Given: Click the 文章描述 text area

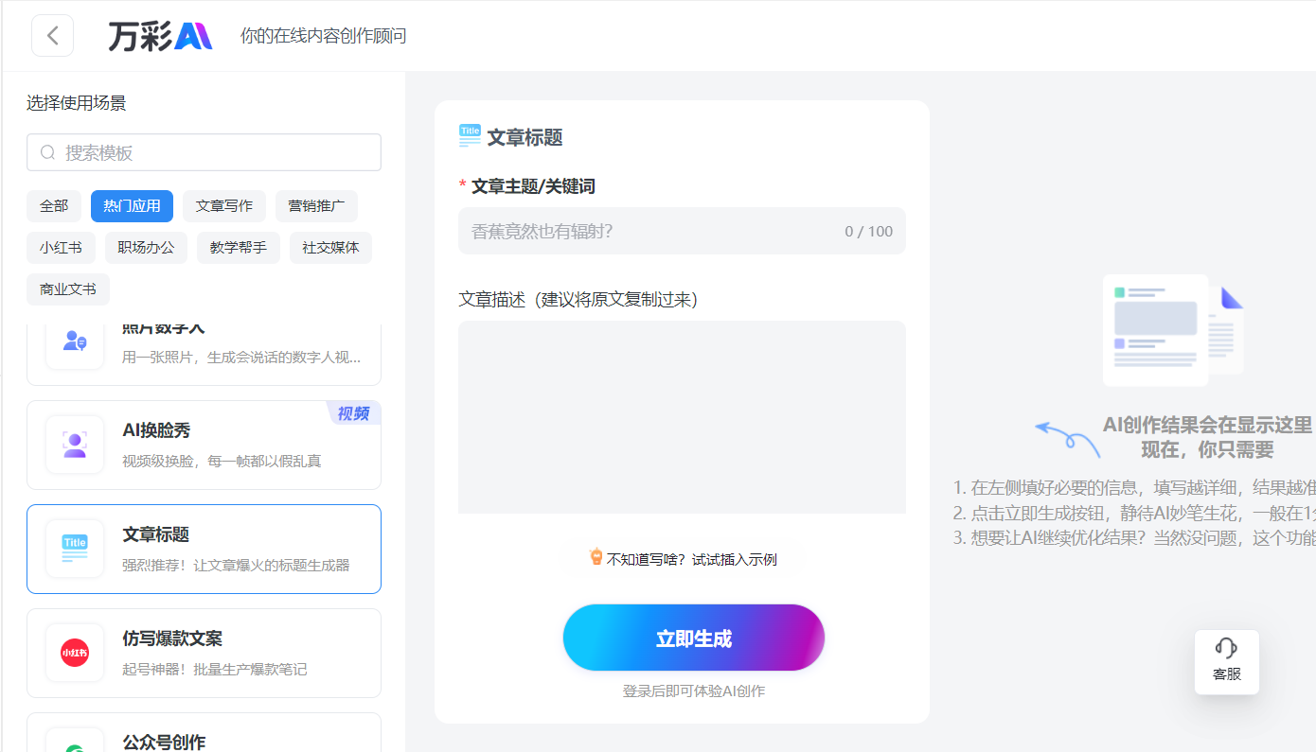Looking at the screenshot, I should coord(682,417).
